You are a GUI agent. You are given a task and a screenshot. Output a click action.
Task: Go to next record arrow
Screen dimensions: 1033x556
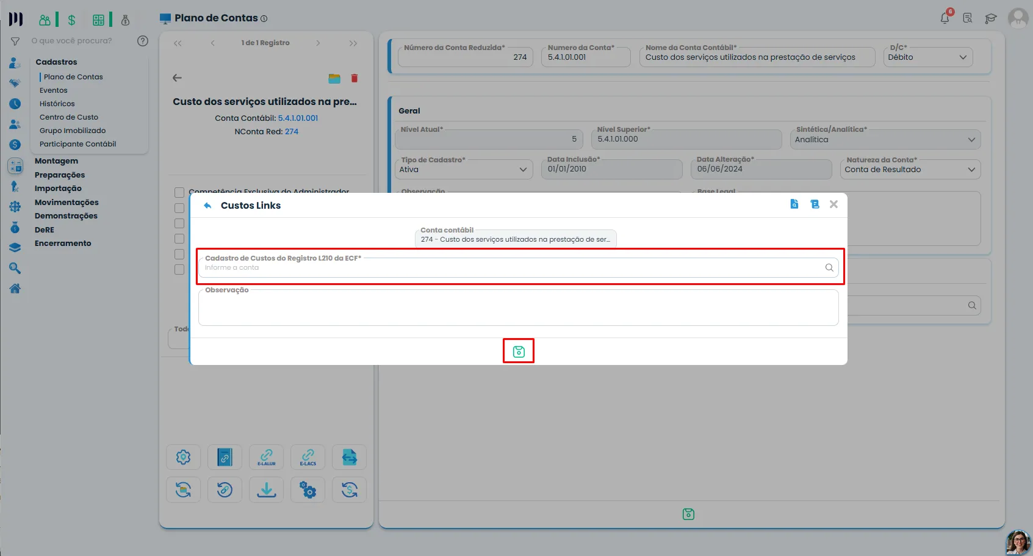pos(318,43)
